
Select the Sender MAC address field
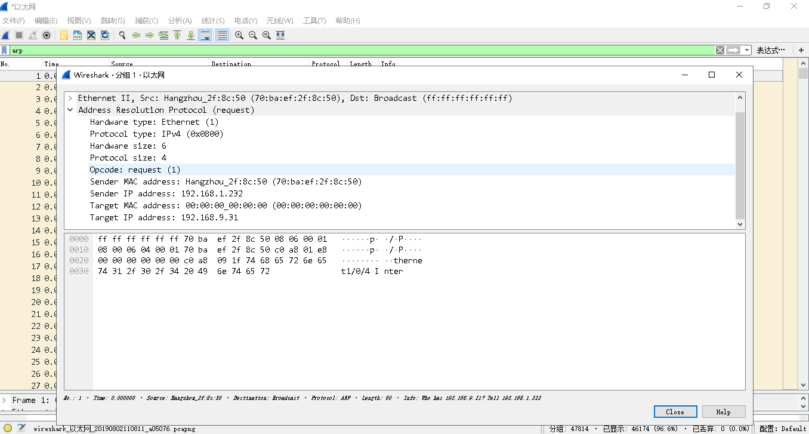[x=226, y=181]
